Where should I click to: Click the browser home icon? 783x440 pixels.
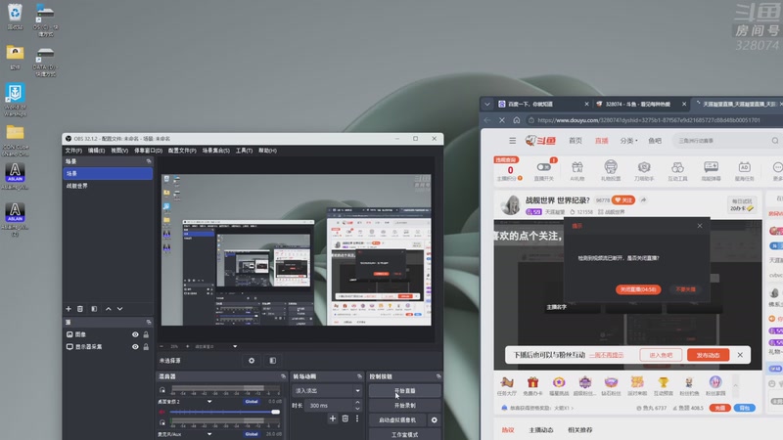click(x=517, y=120)
